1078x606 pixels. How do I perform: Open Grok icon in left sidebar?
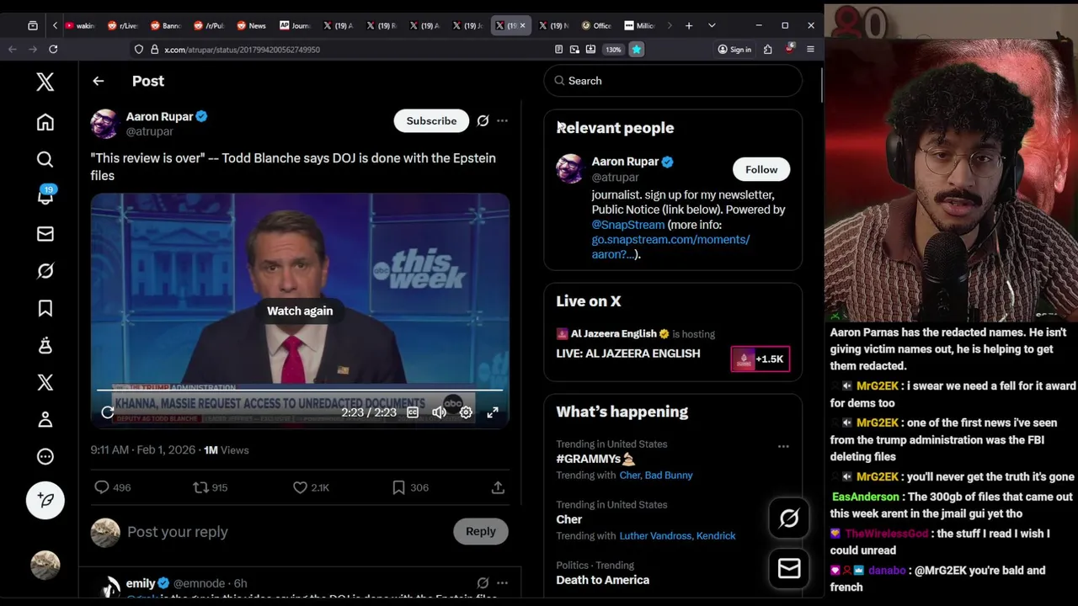(x=45, y=271)
